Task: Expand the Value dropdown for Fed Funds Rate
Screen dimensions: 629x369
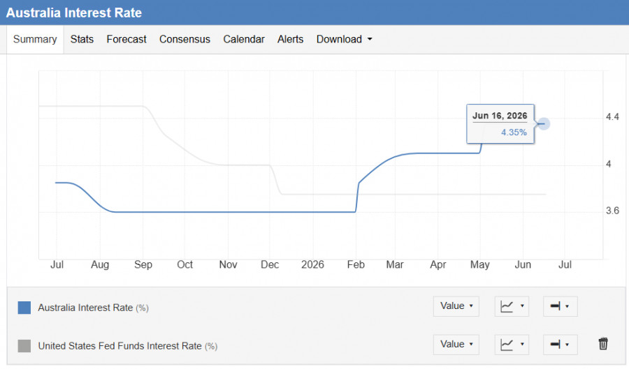Action: click(456, 345)
